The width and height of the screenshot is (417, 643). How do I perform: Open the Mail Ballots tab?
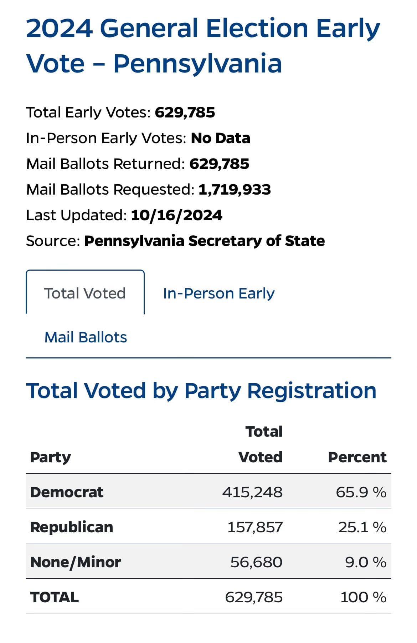click(x=86, y=337)
